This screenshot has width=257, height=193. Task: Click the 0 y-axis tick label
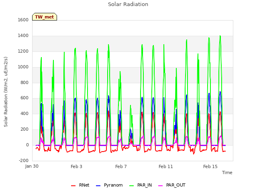click(x=27, y=145)
